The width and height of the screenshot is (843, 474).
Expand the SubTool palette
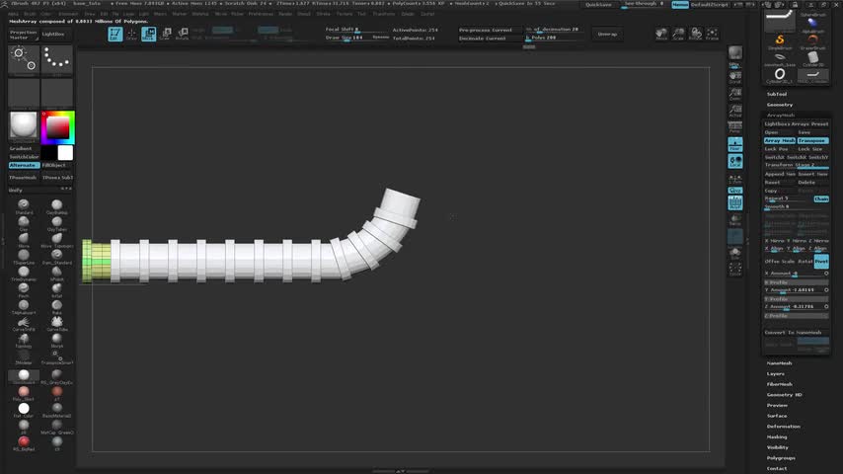pos(777,94)
